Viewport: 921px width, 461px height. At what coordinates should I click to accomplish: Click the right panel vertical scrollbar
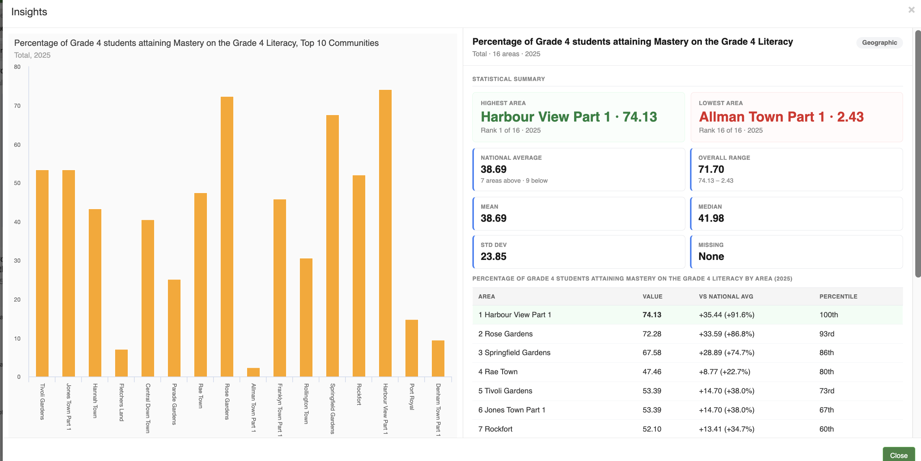pyautogui.click(x=918, y=153)
